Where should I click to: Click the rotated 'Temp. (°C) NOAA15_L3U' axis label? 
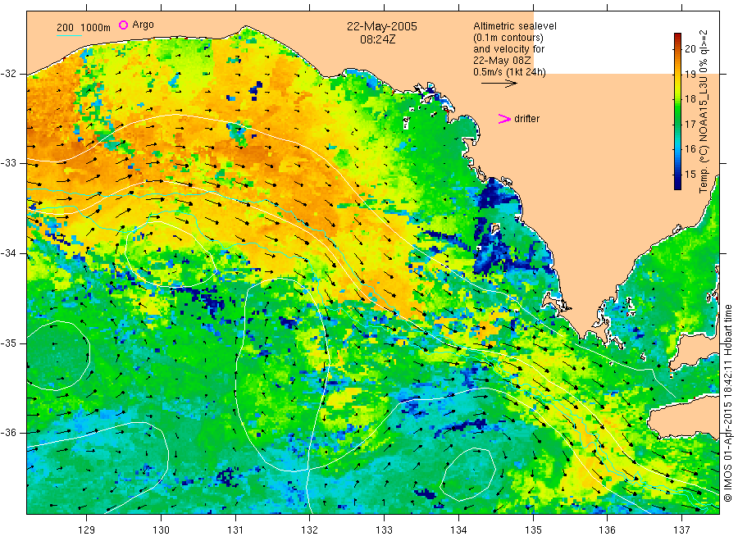704,112
